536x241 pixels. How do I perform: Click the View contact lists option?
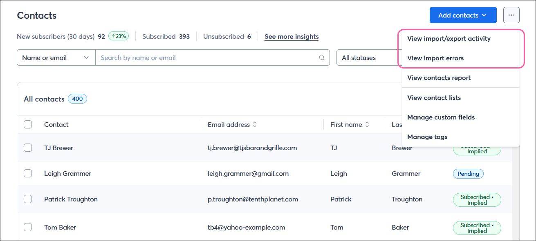point(434,97)
